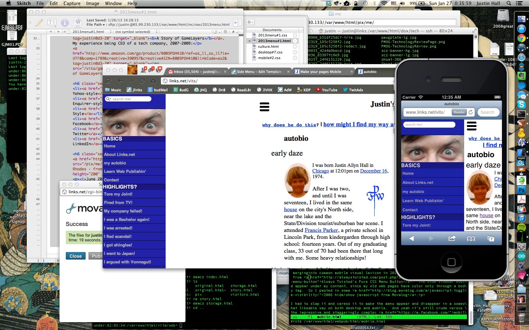
Task: Select mobile#2.css in Documents list
Action: [269, 58]
